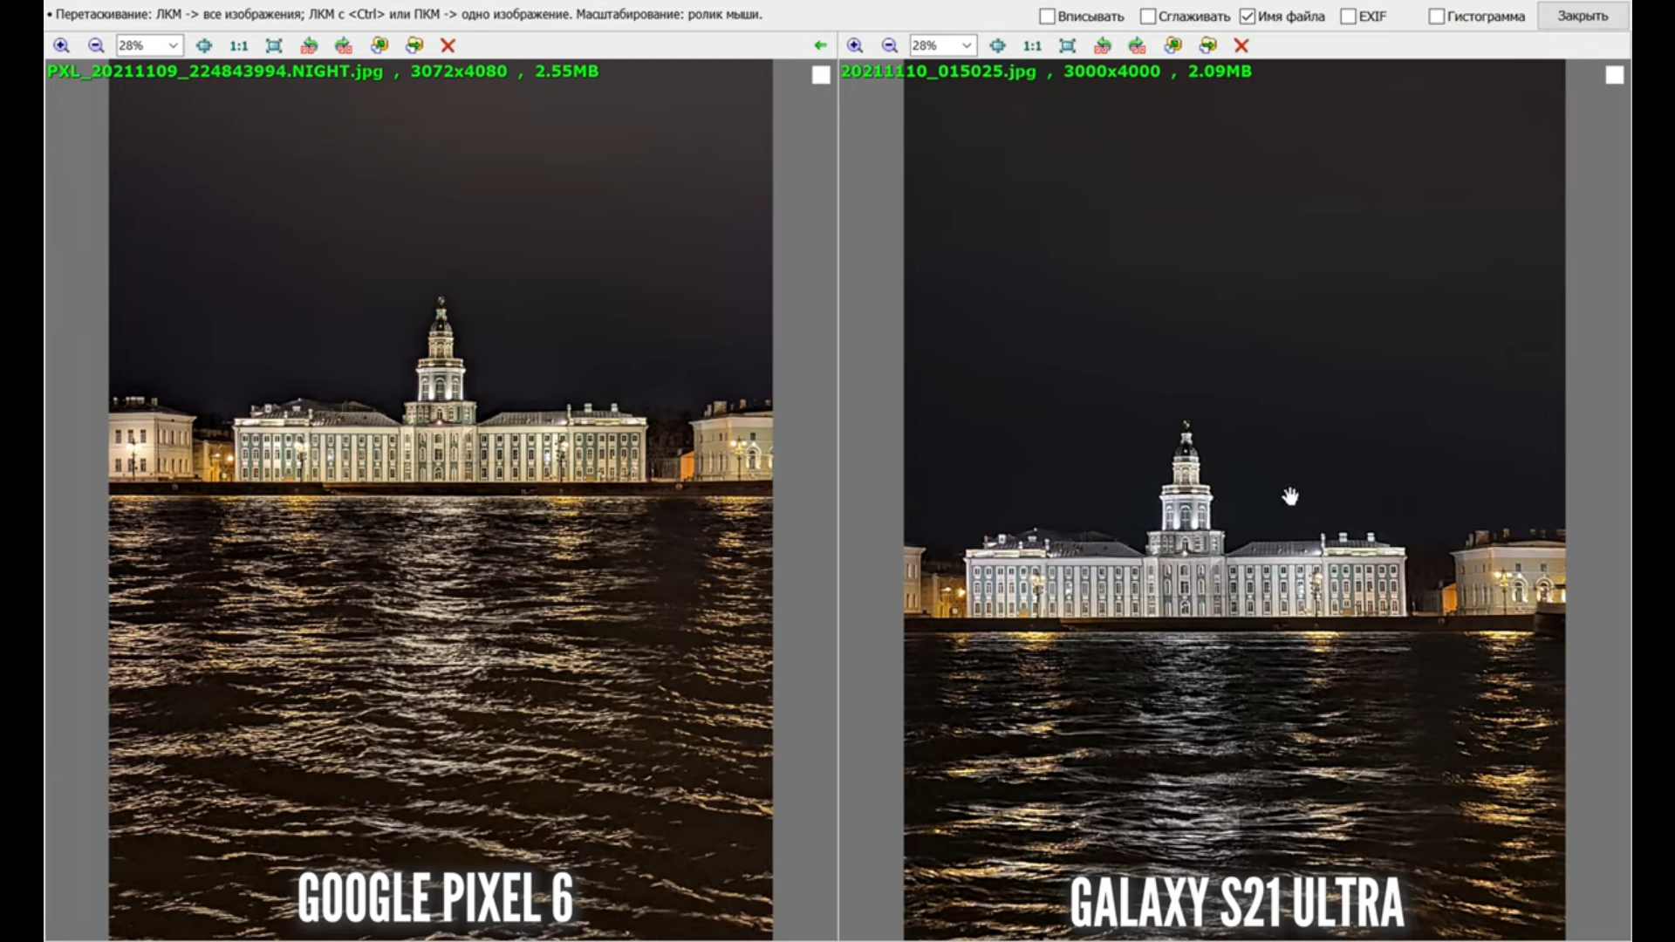
Task: Delete the right pane image with red X
Action: pos(1241,45)
